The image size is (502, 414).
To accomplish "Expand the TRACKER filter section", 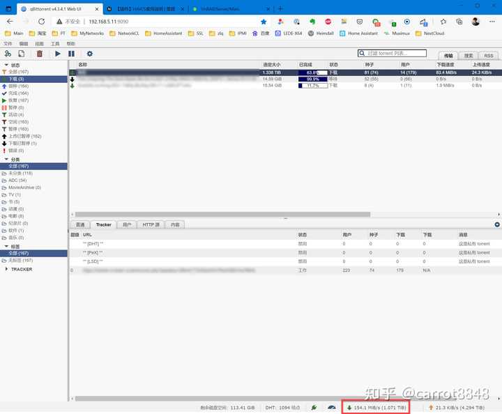I will (6, 269).
